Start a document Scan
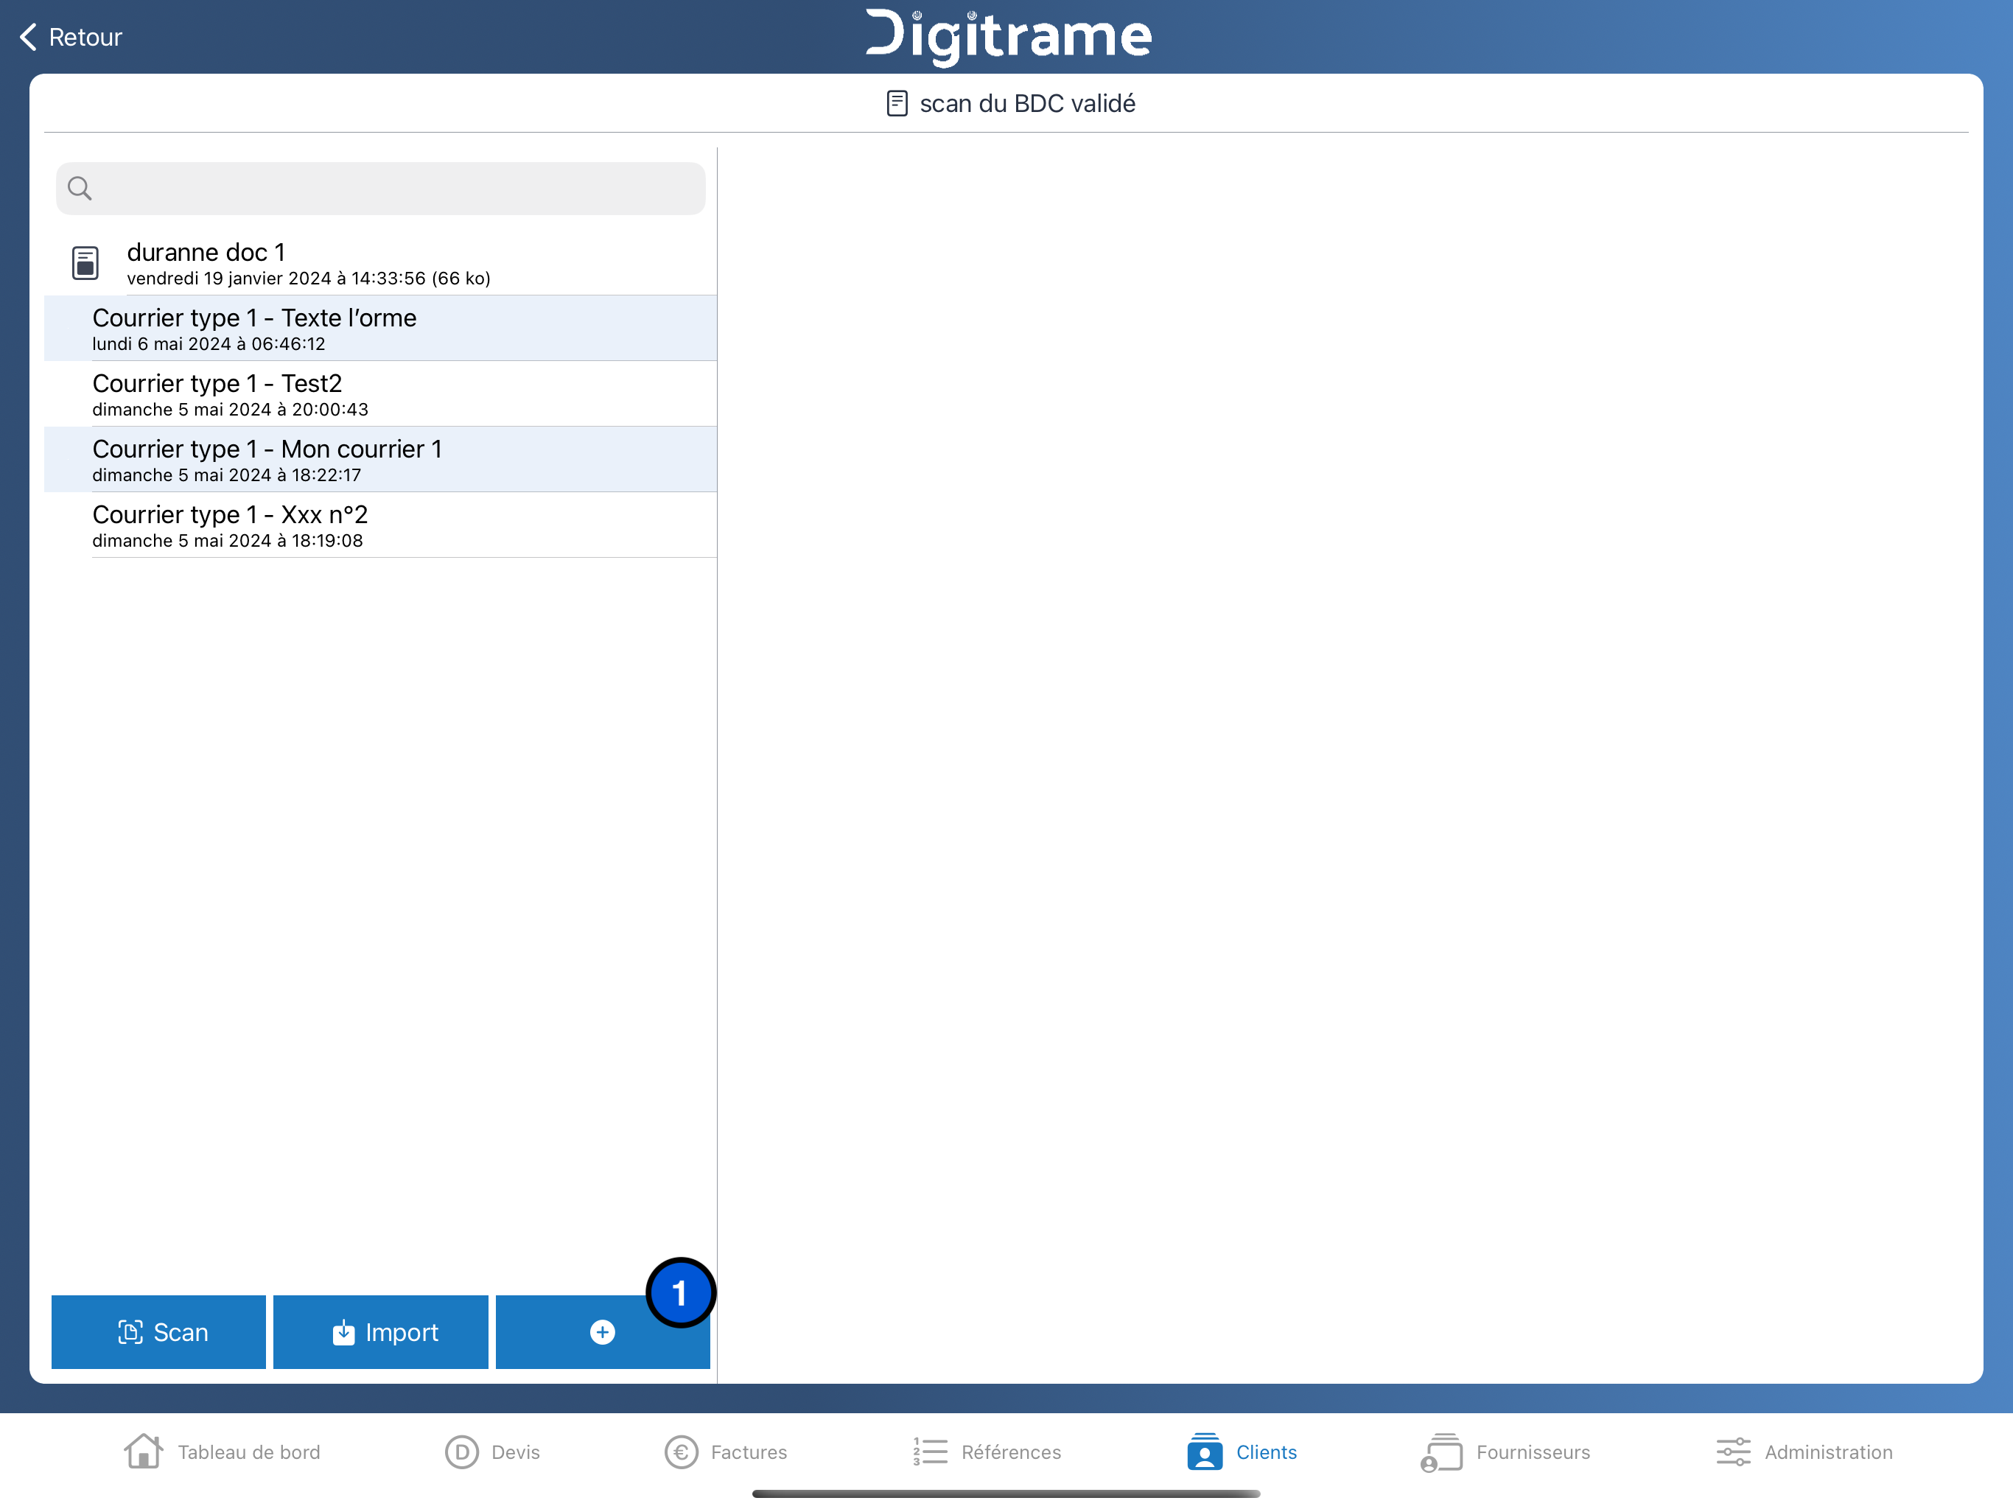Screen dimensions: 2013x1509 click(158, 1331)
